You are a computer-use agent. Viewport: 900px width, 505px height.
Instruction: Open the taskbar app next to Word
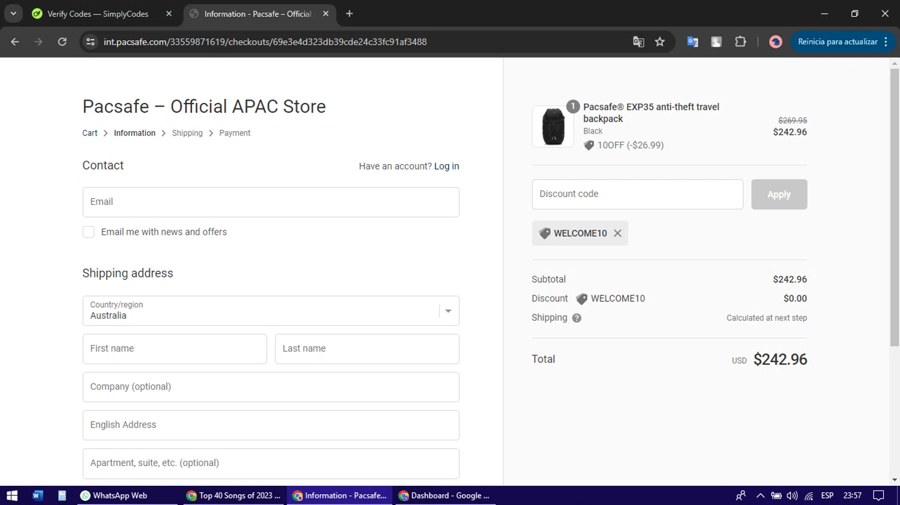62,495
